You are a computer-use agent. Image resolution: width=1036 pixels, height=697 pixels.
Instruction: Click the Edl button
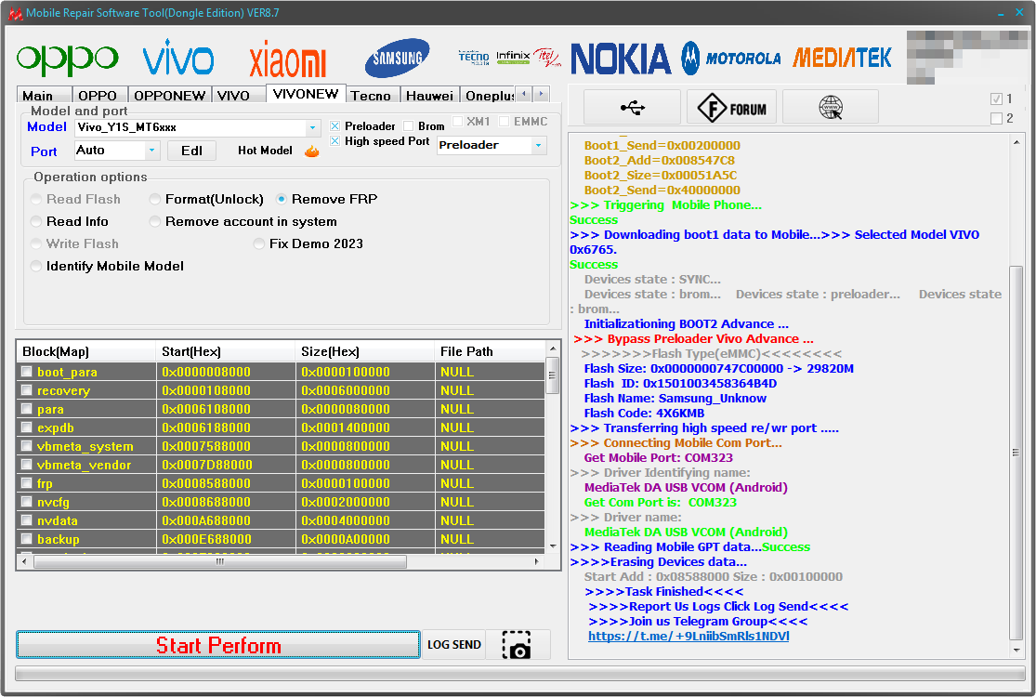click(191, 151)
